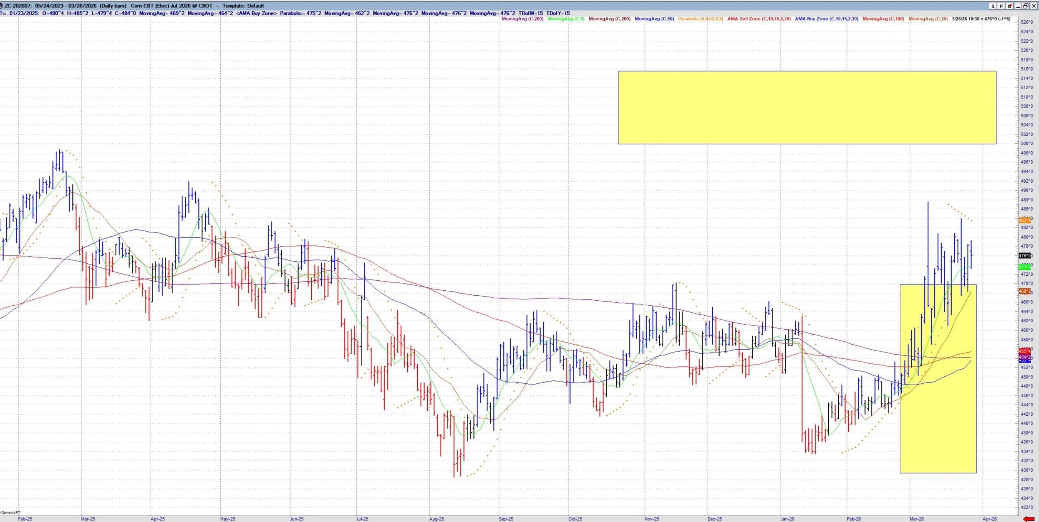
Task: Select the orange Parabolic indicator legend label
Action: coord(700,19)
